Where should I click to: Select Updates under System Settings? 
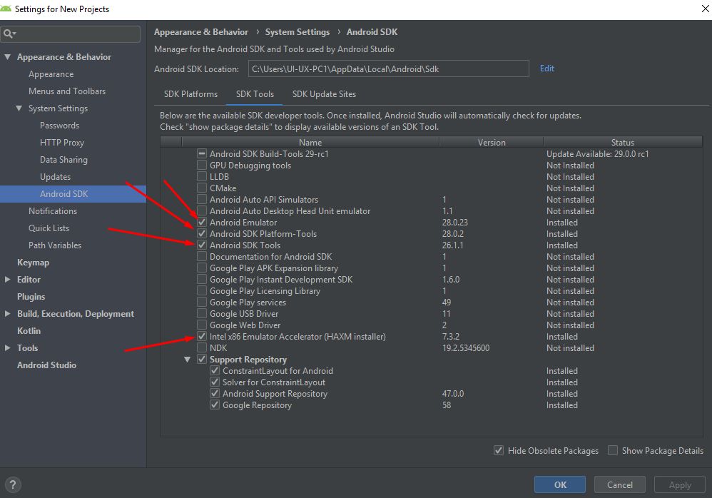(x=55, y=177)
